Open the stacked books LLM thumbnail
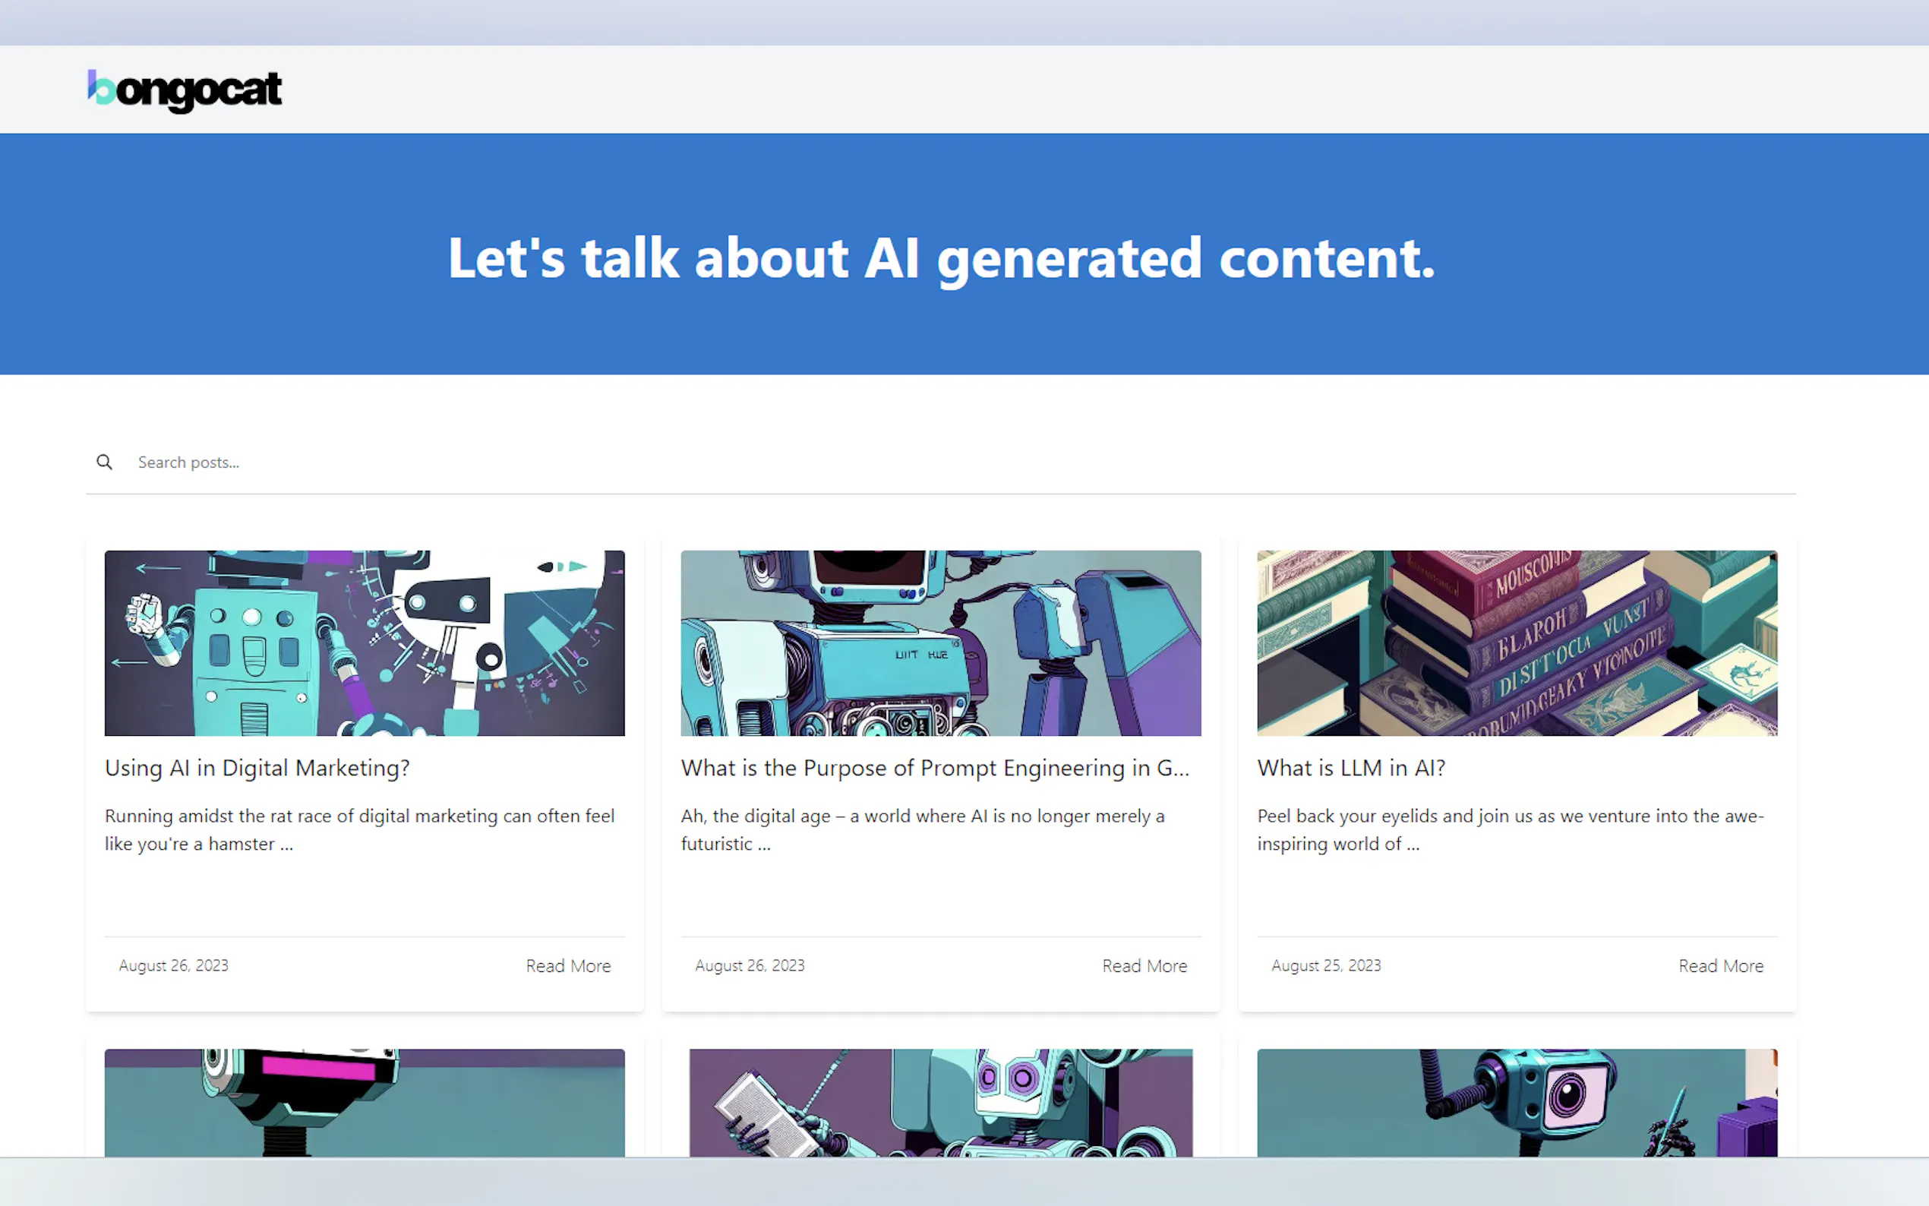Screen dimensions: 1929x1206 1517,643
